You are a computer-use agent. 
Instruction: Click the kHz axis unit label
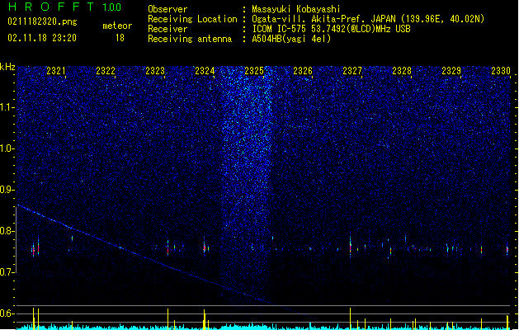pos(7,67)
